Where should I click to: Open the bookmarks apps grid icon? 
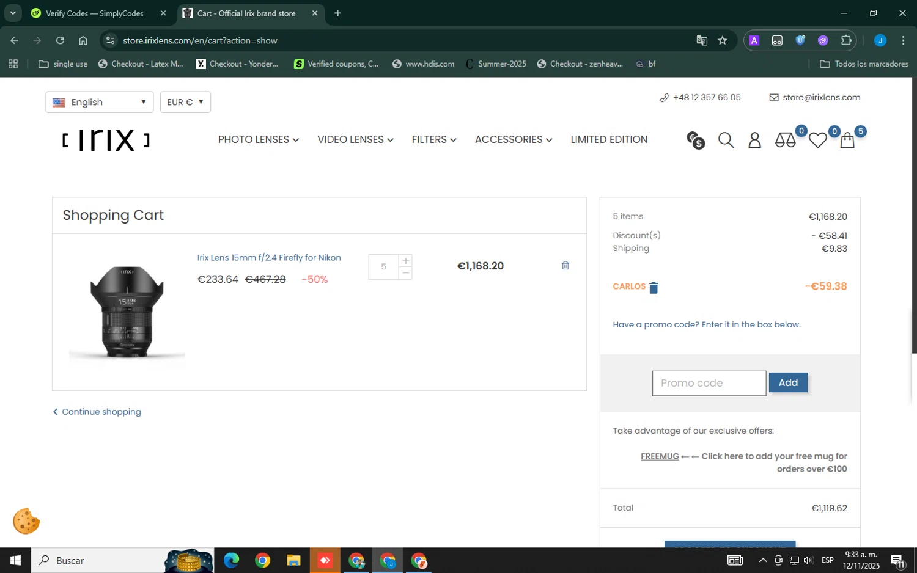click(x=13, y=64)
